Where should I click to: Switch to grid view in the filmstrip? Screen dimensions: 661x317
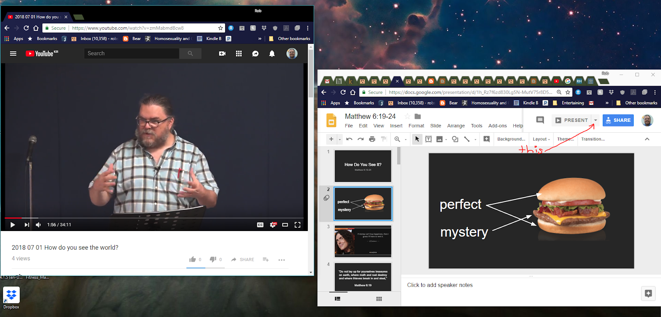coord(379,299)
